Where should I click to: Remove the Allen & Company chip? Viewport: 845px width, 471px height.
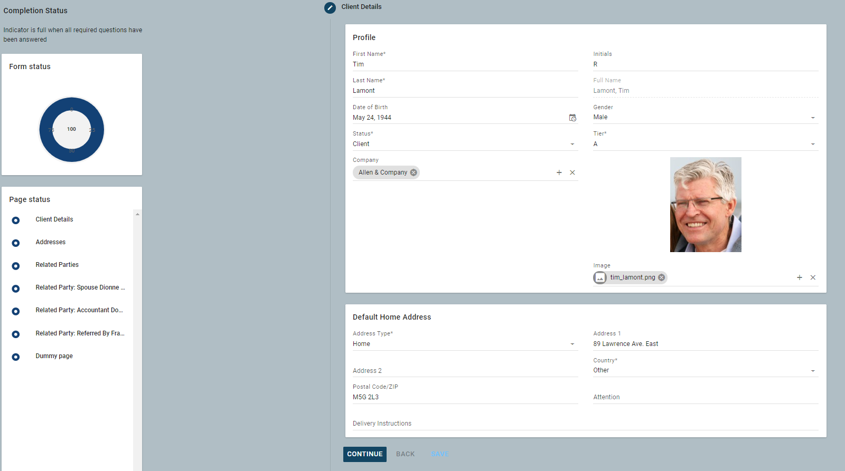[x=414, y=172]
